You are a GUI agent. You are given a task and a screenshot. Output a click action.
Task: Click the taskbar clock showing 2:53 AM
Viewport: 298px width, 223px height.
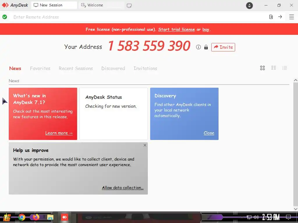[271, 217]
